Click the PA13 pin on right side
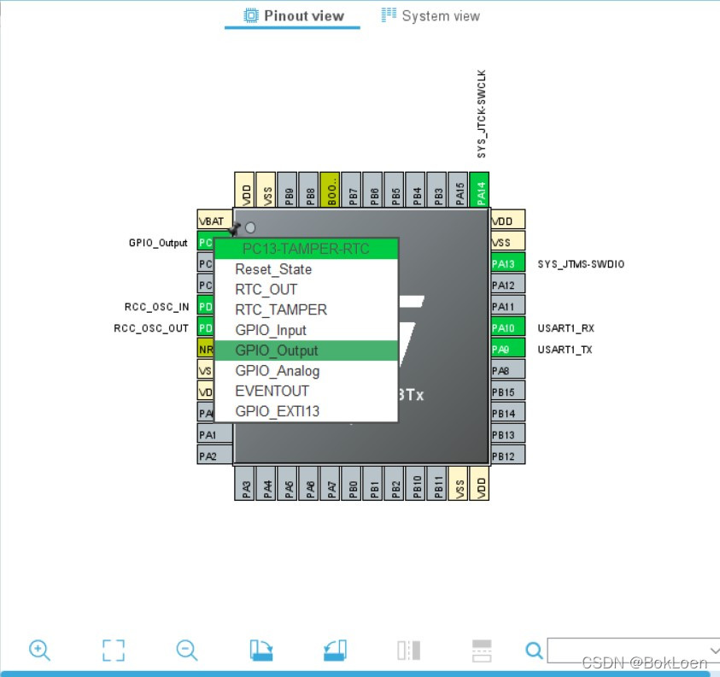This screenshot has height=677, width=720. 508,264
